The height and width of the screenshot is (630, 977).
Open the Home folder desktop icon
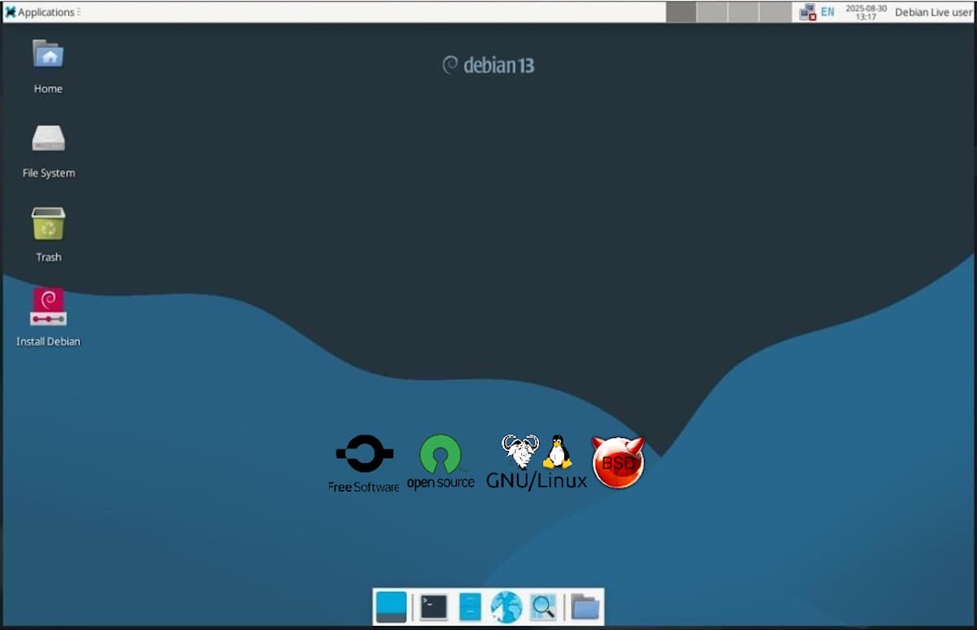point(48,55)
